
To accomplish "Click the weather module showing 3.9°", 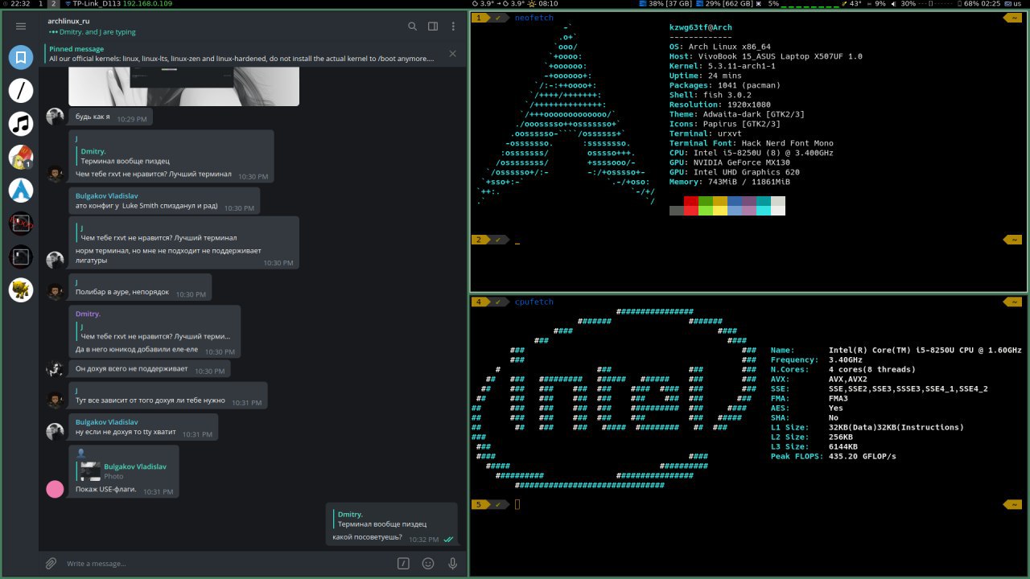I will [515, 4].
